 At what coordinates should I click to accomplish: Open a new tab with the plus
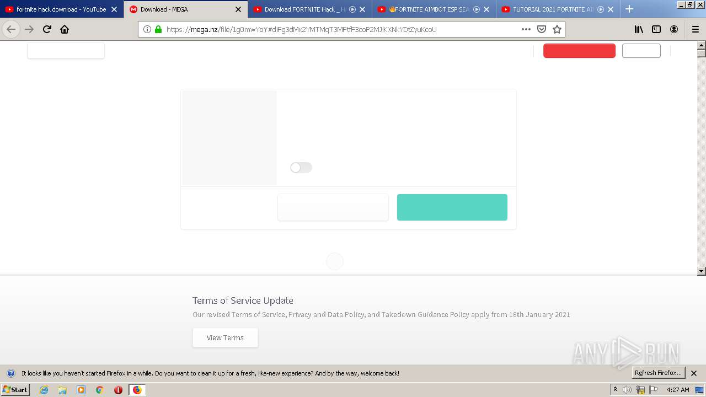pos(629,9)
